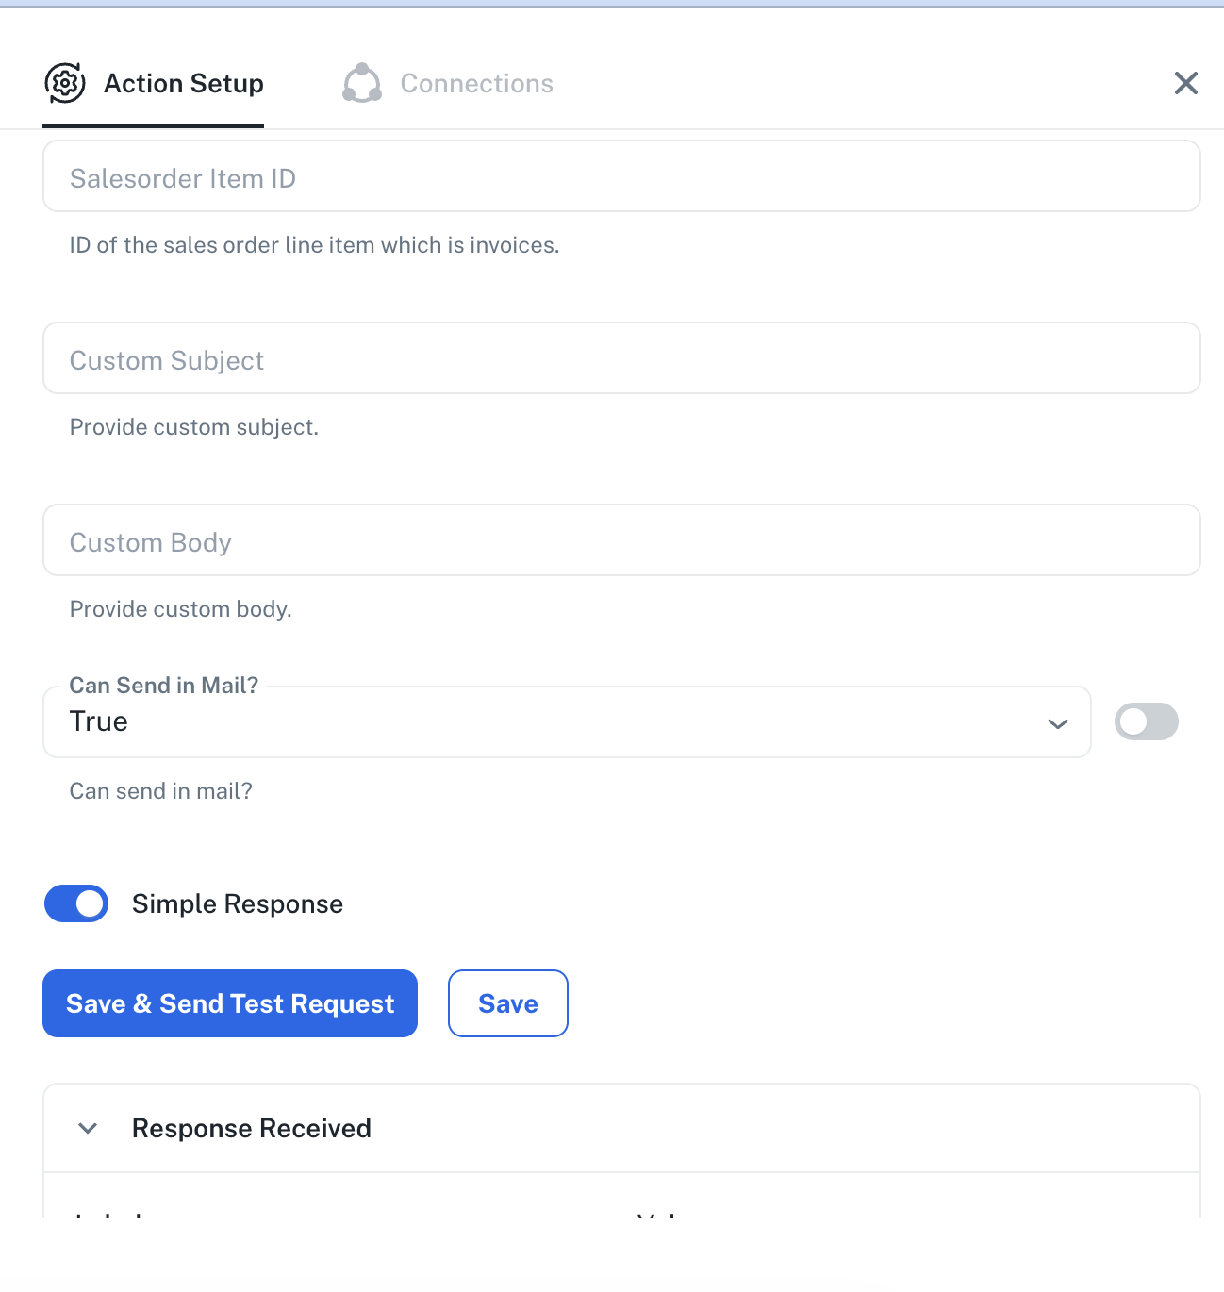Click into the Custom Body field
This screenshot has height=1292, width=1224.
coord(620,541)
